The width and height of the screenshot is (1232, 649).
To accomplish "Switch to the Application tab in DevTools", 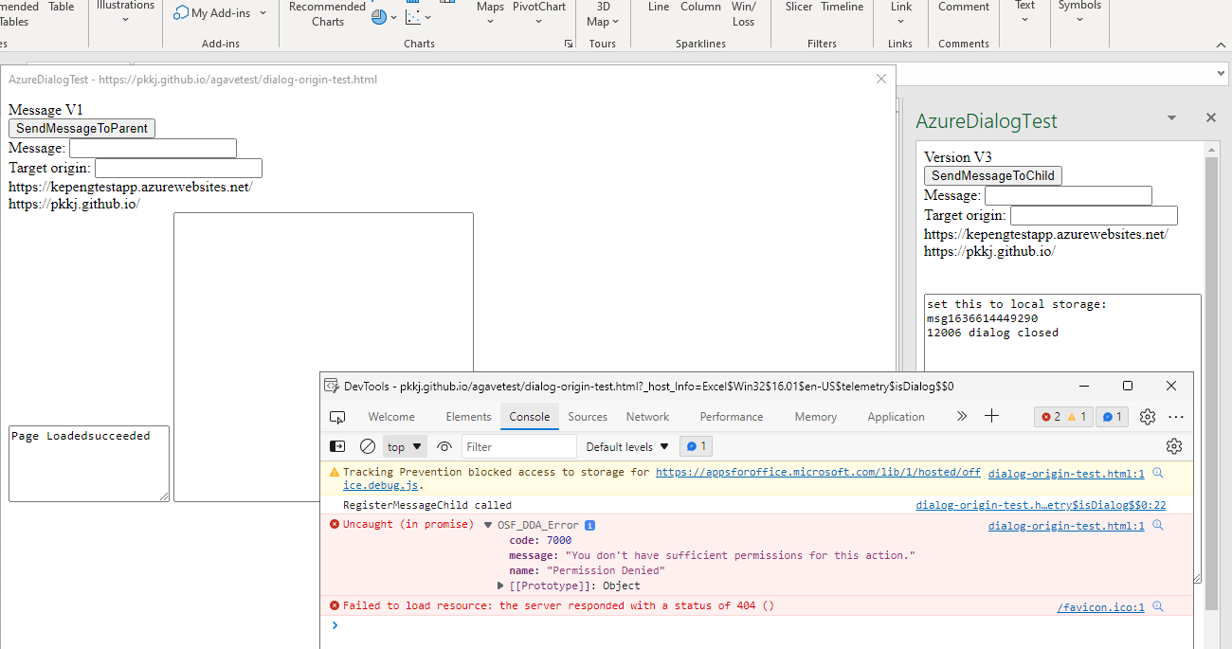I will [895, 416].
